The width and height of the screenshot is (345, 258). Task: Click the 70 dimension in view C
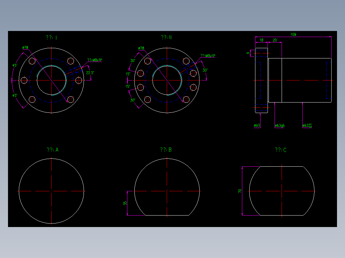[x=240, y=191]
